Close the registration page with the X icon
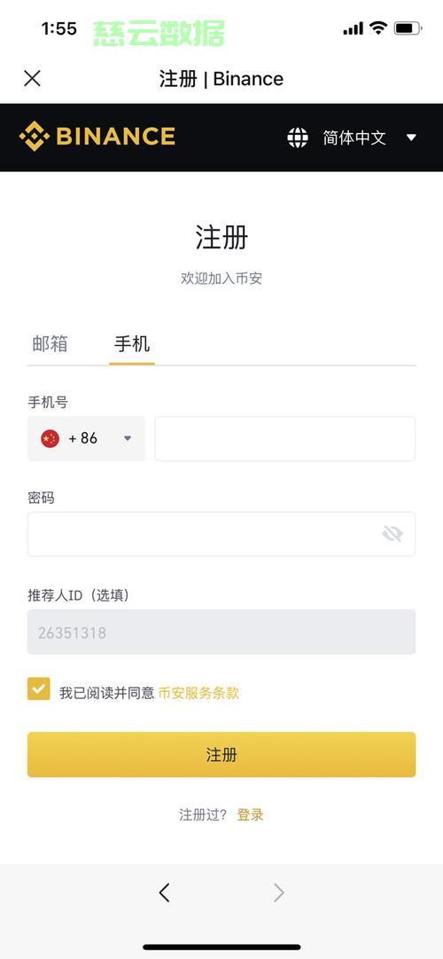 (x=32, y=78)
